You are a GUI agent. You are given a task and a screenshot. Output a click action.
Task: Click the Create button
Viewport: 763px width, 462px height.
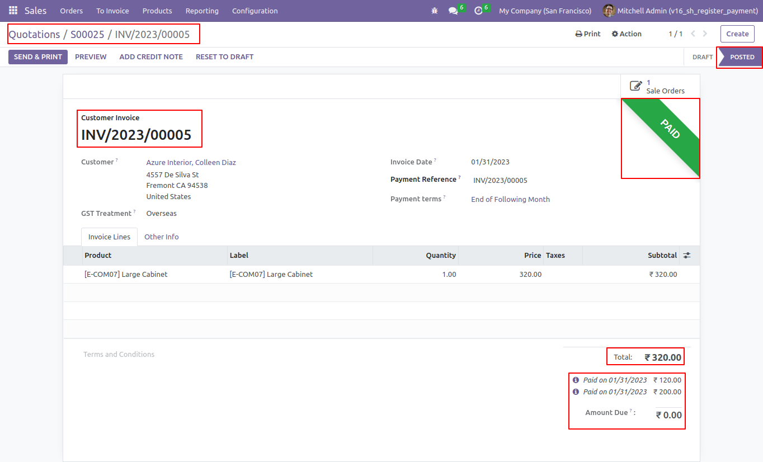pyautogui.click(x=737, y=34)
